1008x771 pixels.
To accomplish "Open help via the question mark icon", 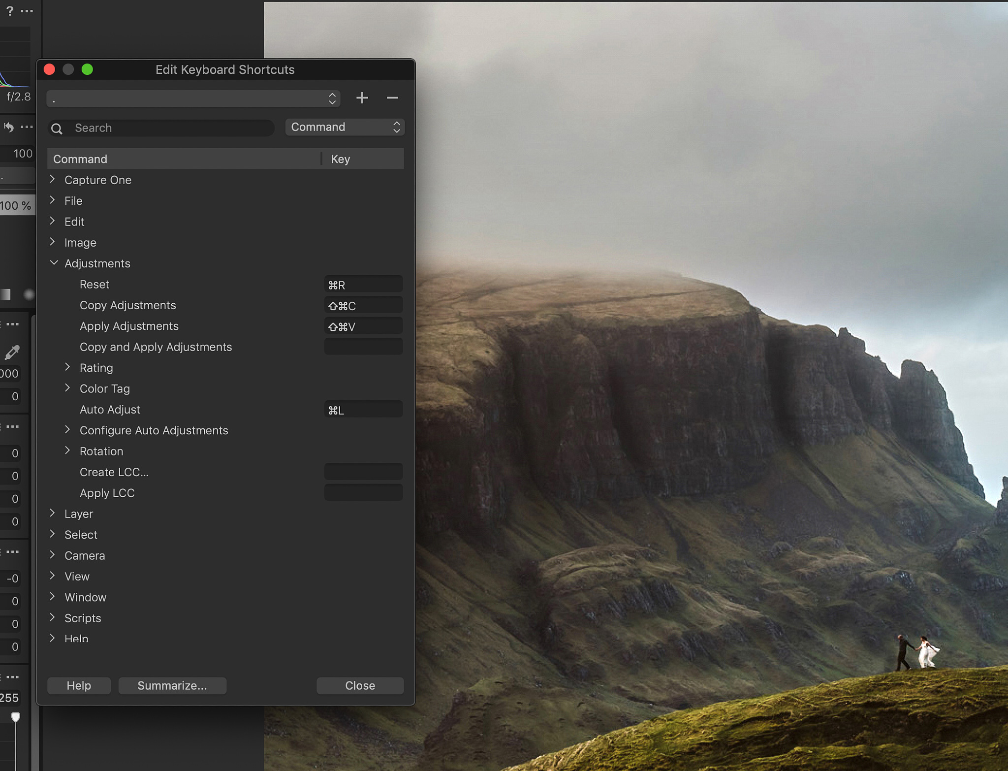I will pyautogui.click(x=10, y=11).
